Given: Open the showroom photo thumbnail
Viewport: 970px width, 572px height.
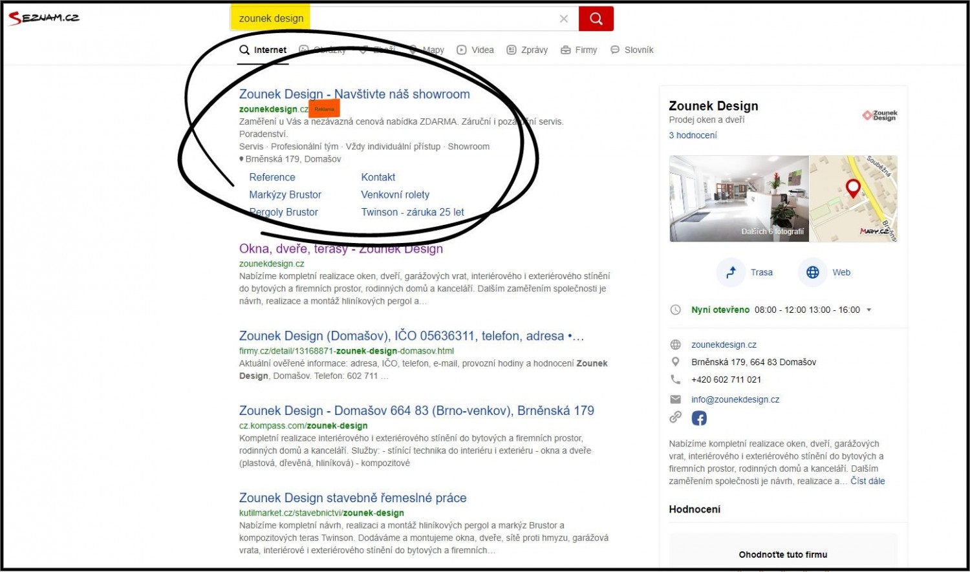Looking at the screenshot, I should (x=739, y=198).
